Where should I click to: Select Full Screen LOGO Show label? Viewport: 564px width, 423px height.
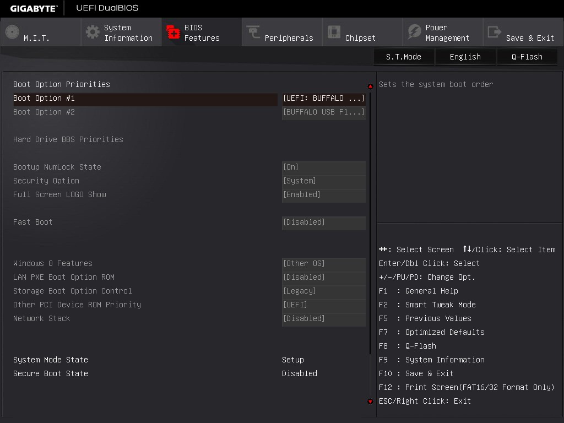tap(59, 194)
